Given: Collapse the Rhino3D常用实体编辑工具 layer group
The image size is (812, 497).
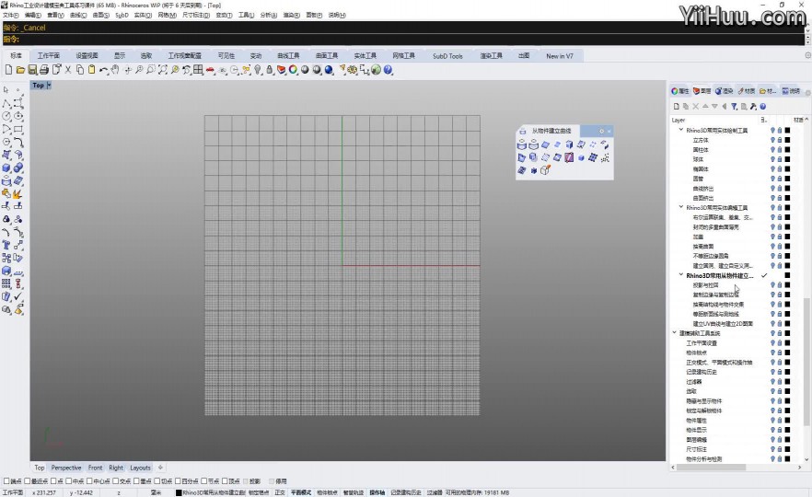Looking at the screenshot, I should pos(681,207).
